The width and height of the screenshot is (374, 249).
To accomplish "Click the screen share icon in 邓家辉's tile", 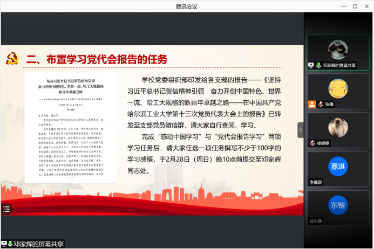I will [x=311, y=65].
